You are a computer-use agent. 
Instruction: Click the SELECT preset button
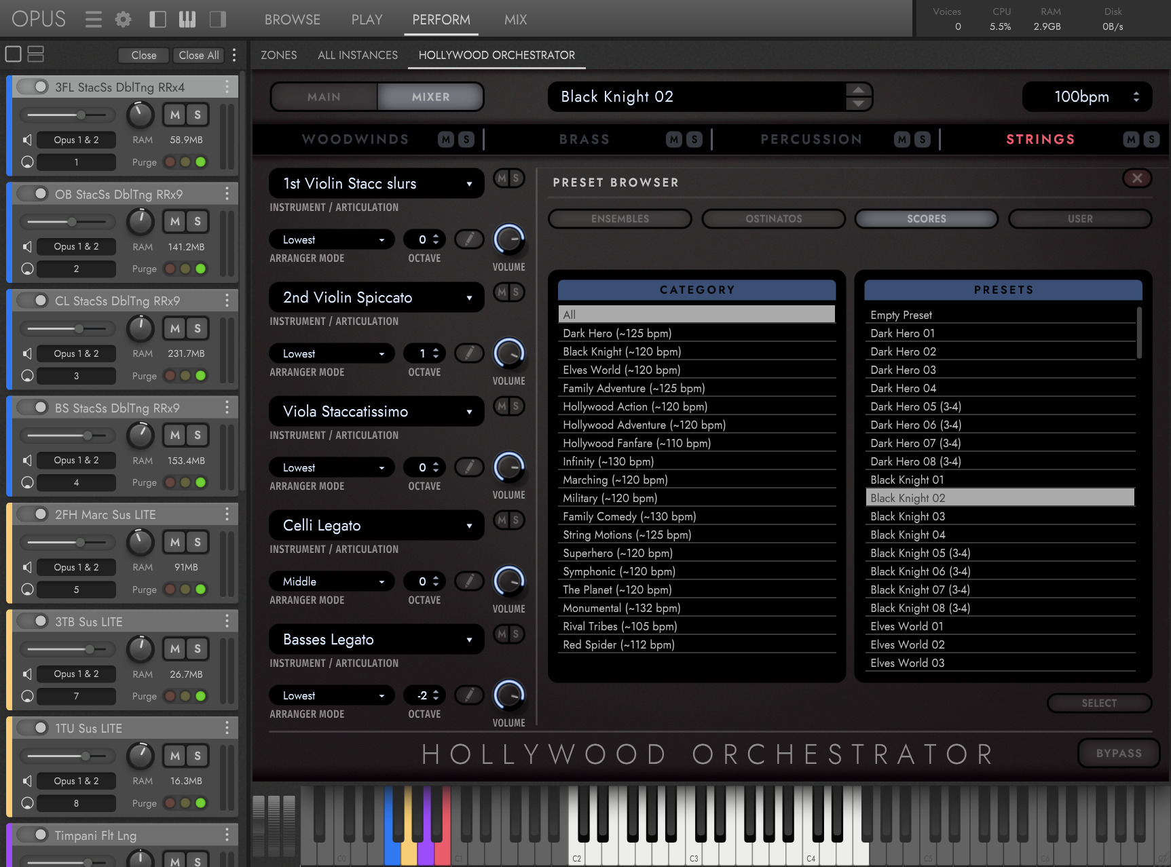point(1099,703)
